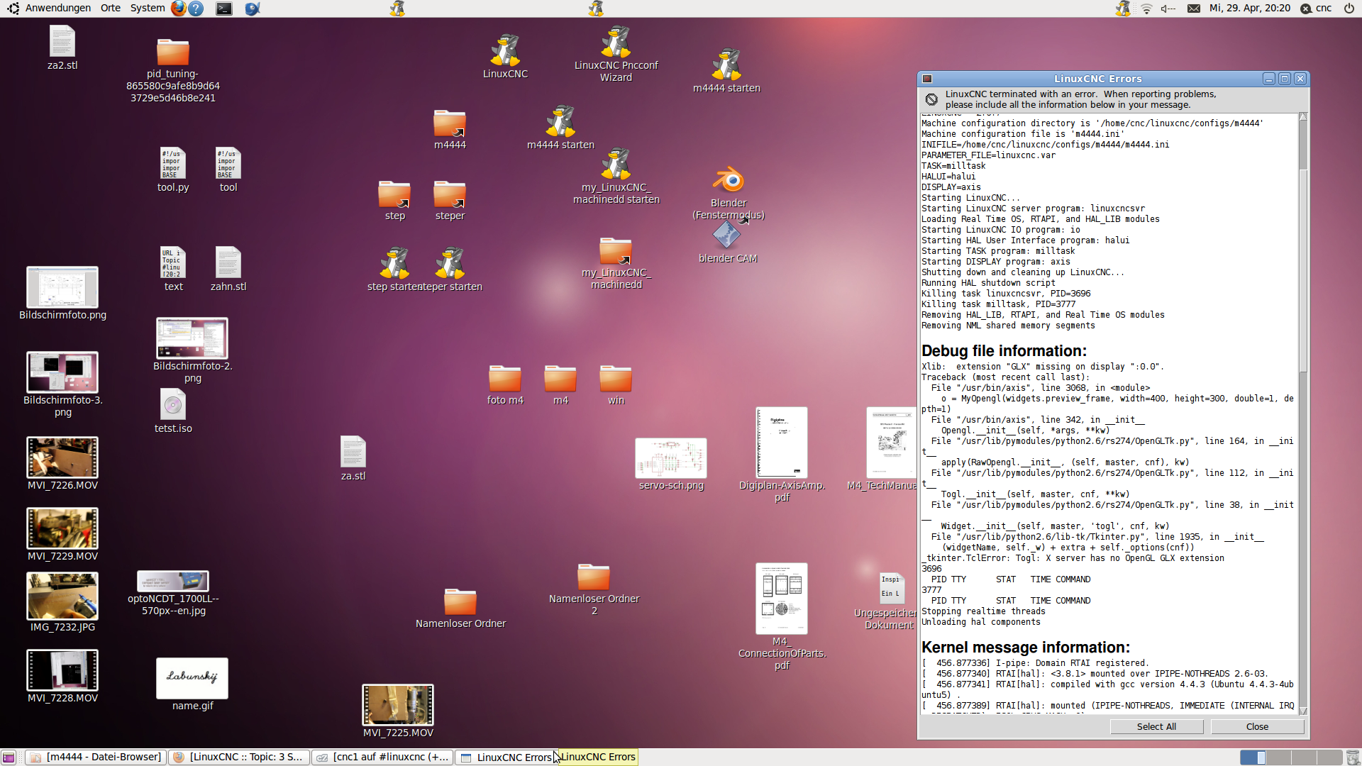
Task: Open clock Mi, 29. Apr, 20:20
Action: [1250, 9]
